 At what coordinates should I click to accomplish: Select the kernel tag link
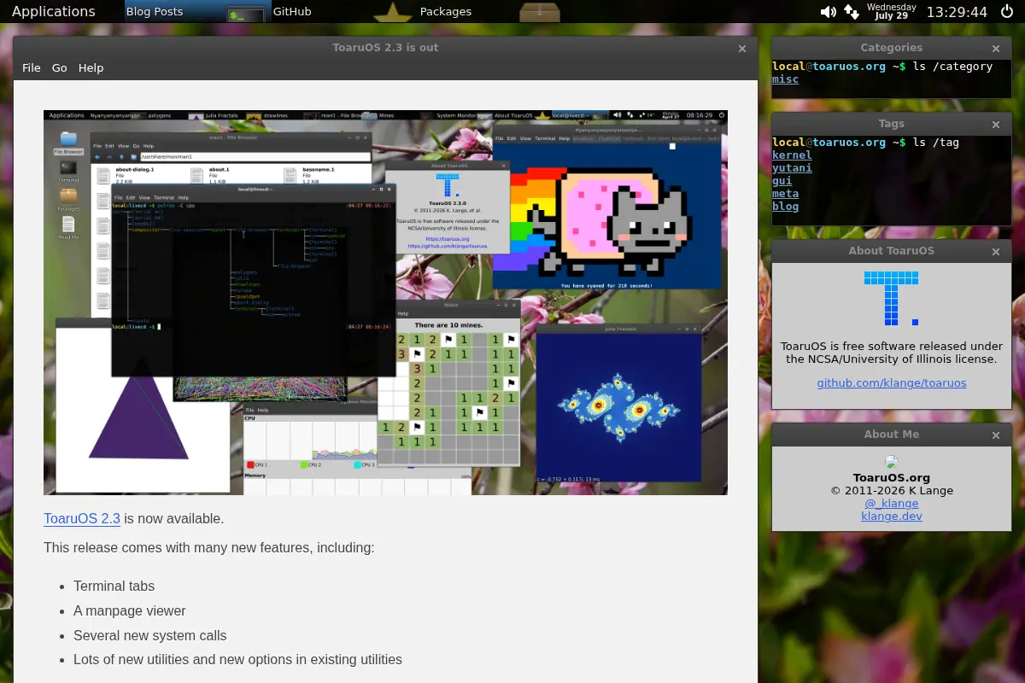792,155
